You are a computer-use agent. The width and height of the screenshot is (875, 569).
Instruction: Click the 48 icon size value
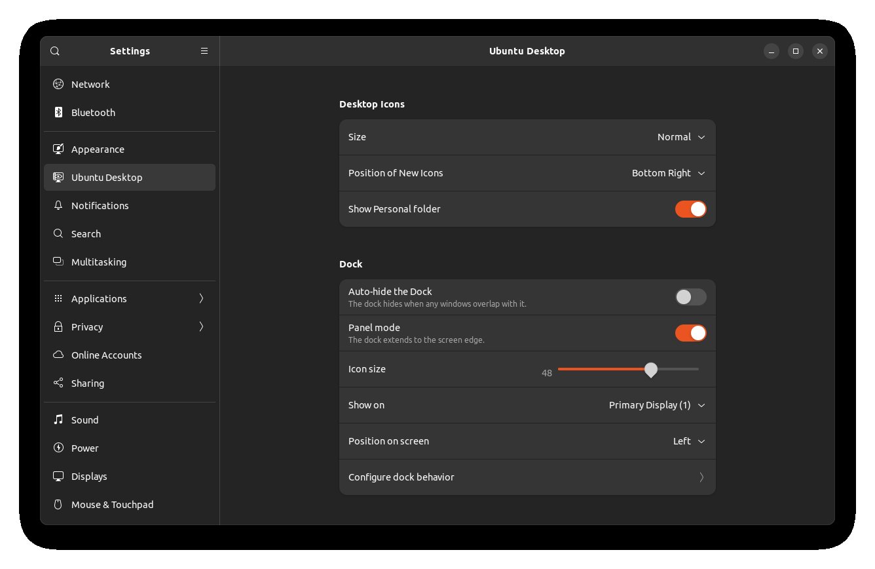click(x=547, y=373)
